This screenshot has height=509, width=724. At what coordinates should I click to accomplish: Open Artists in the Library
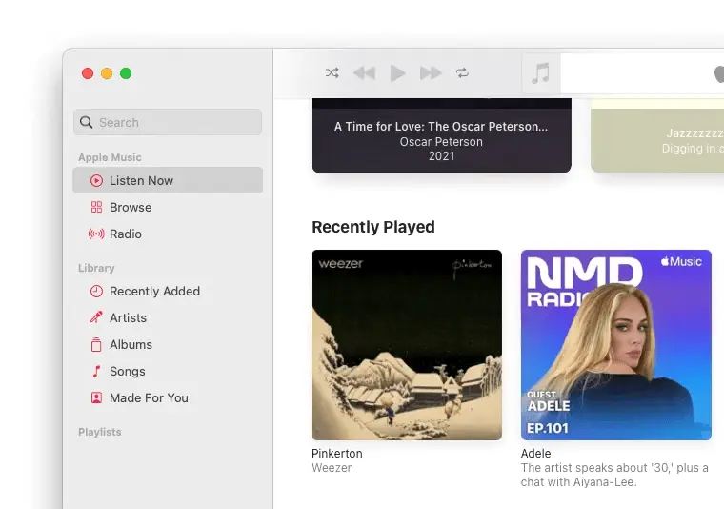point(128,317)
